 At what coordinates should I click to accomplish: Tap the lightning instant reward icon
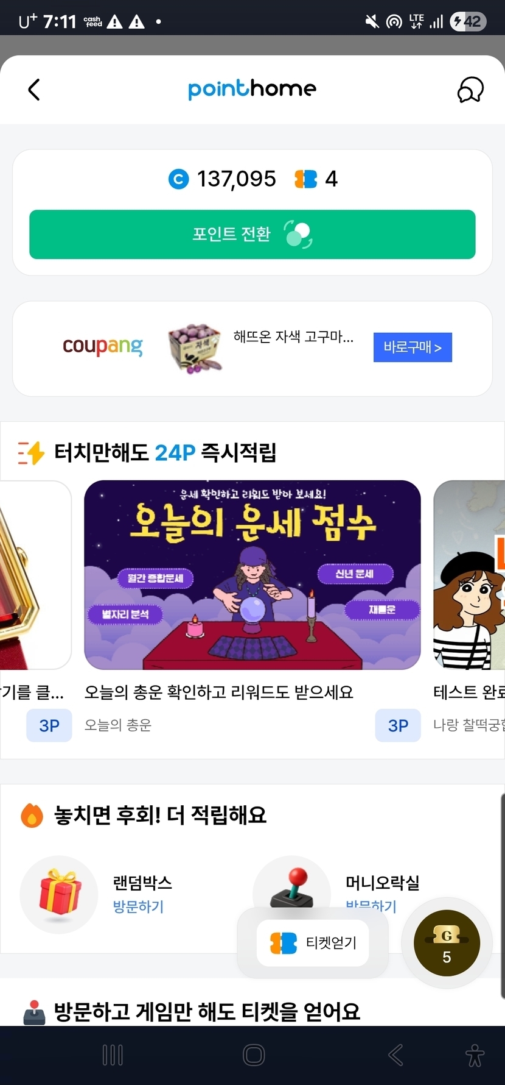(x=31, y=453)
